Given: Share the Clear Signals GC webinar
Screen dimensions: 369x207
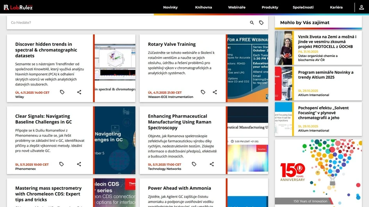Looking at the screenshot, I should [x=79, y=164].
